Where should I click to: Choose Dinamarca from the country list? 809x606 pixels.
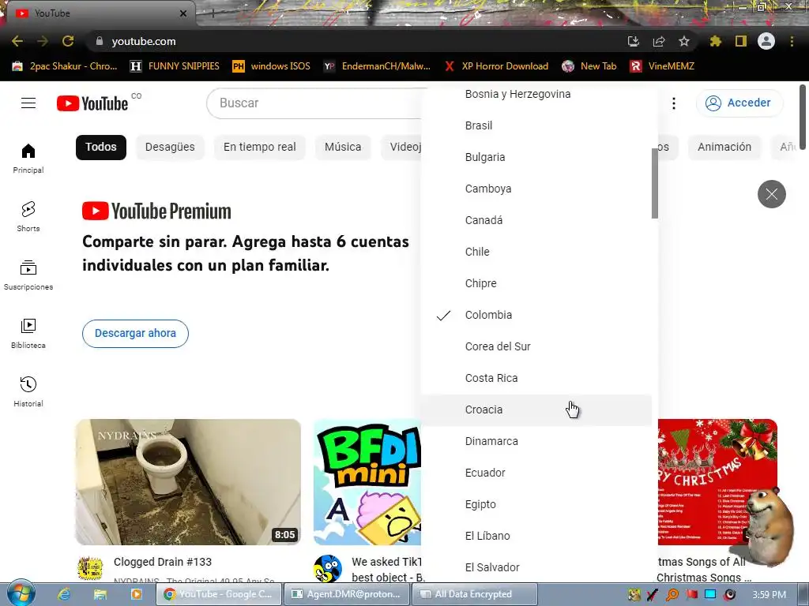tap(536, 441)
